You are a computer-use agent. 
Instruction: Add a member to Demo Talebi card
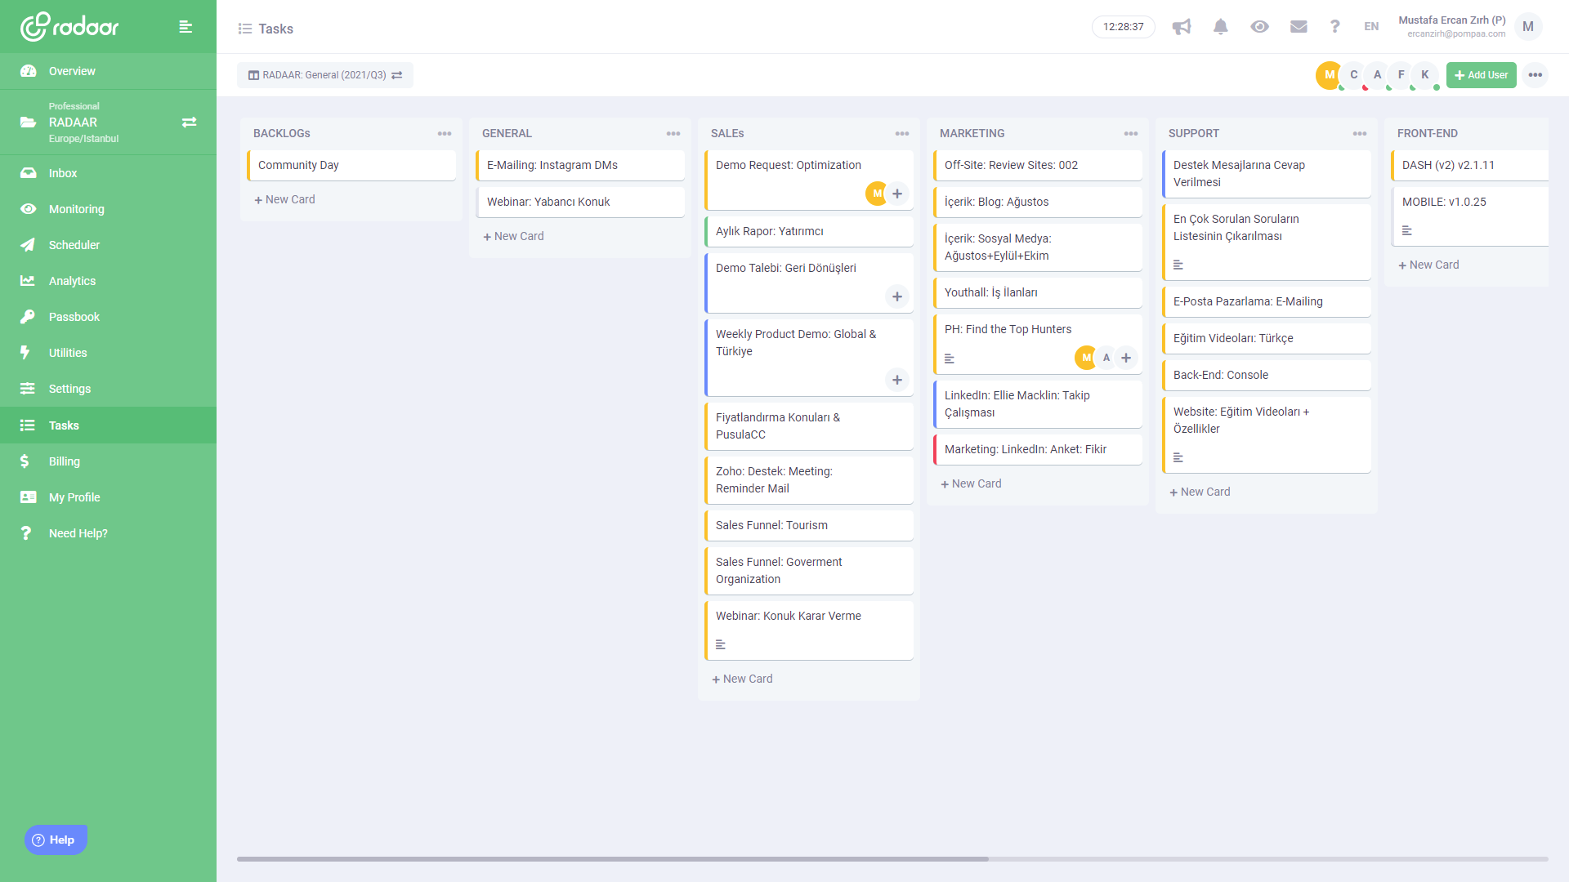897,296
